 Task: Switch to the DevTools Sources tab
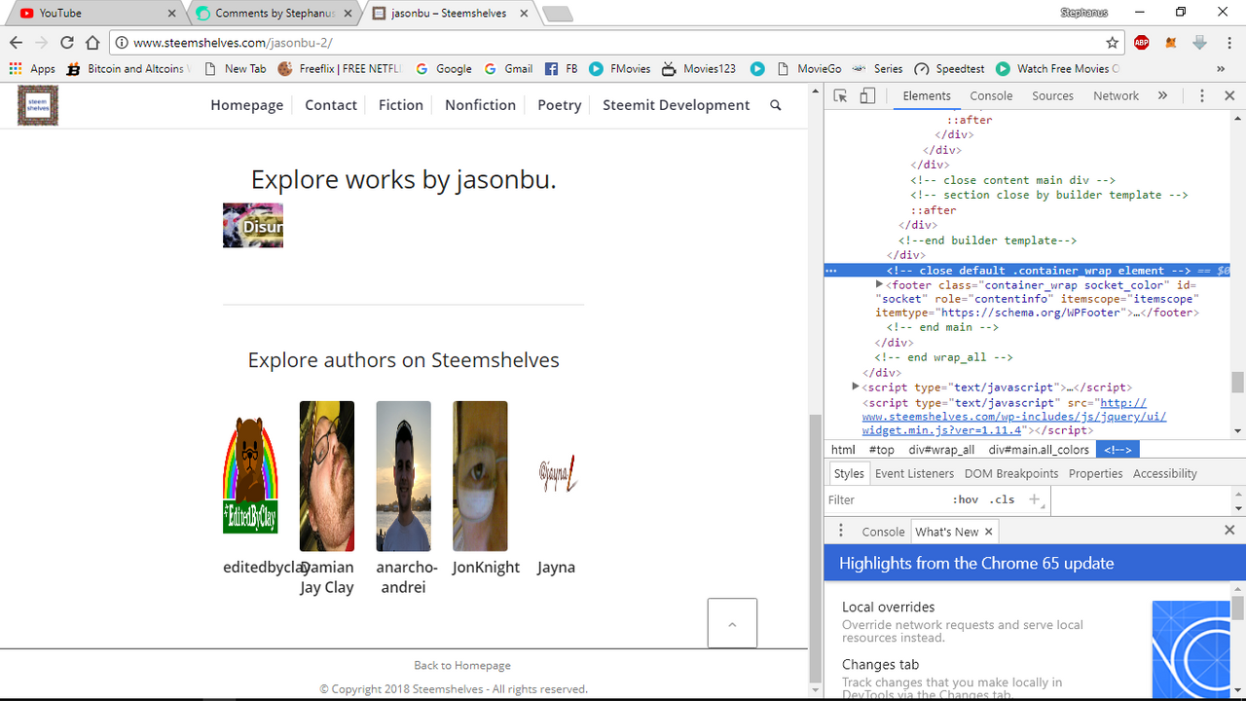1052,95
